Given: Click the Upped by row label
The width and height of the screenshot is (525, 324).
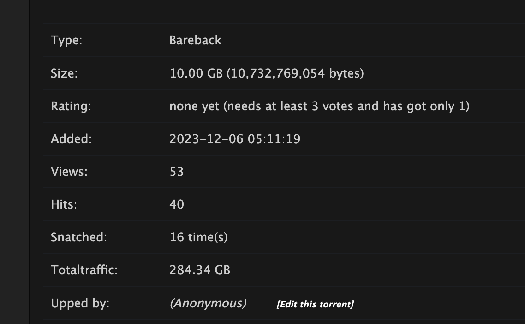Looking at the screenshot, I should (x=80, y=303).
